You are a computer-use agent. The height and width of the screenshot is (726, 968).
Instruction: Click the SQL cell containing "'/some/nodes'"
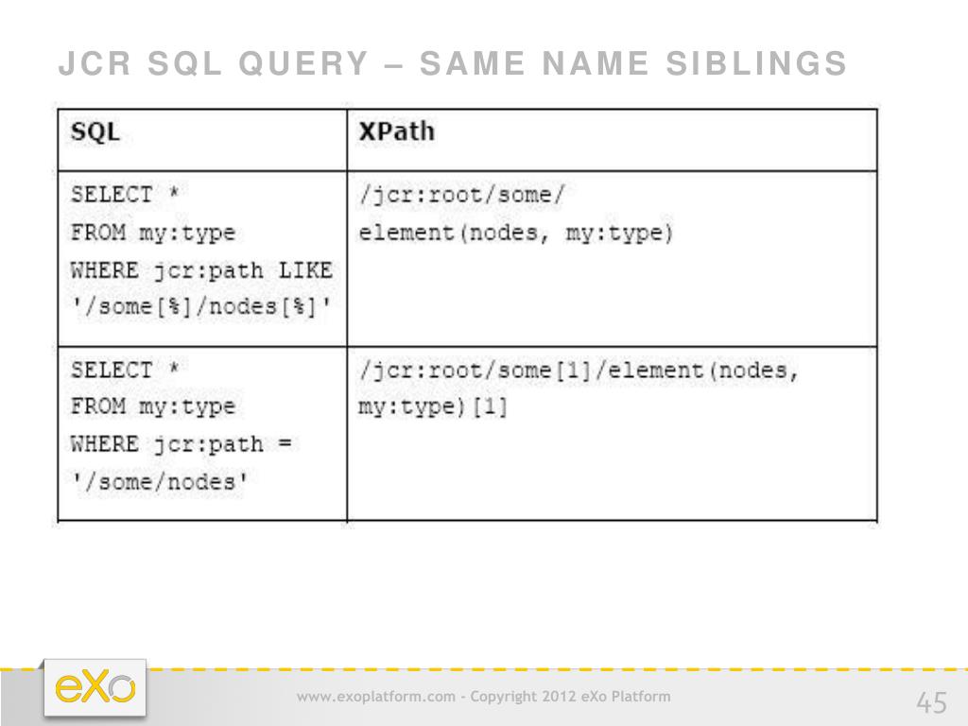[202, 434]
